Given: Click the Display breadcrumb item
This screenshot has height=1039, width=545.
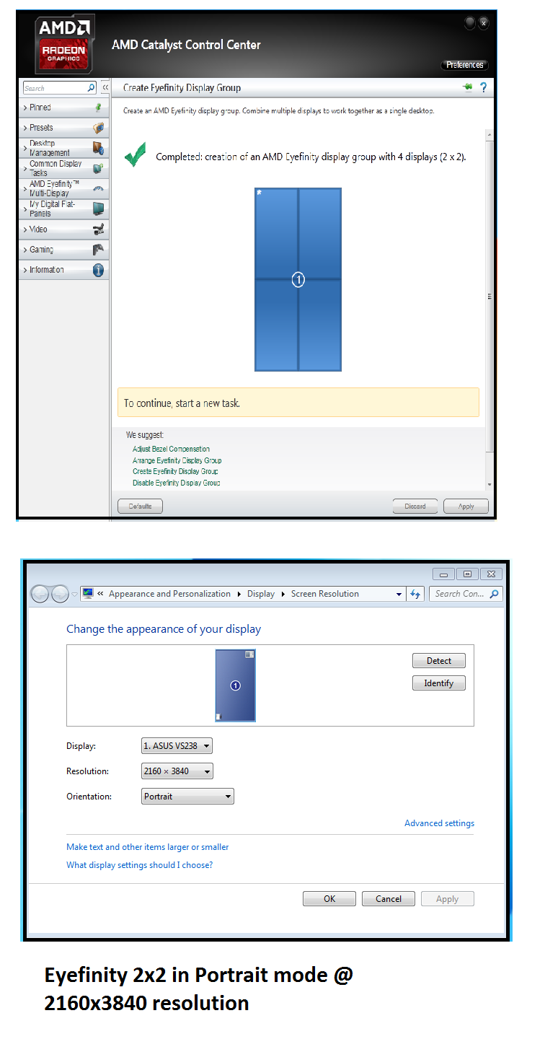Looking at the screenshot, I should [x=261, y=594].
